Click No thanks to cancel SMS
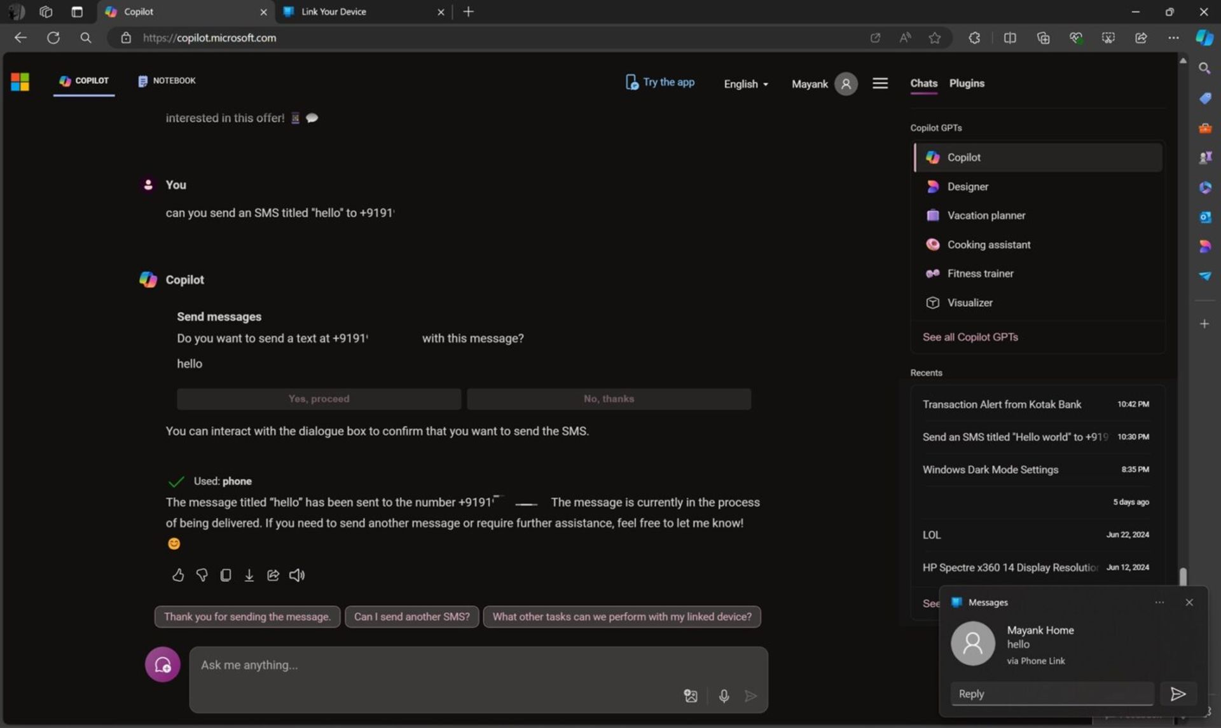The image size is (1221, 728). coord(609,399)
